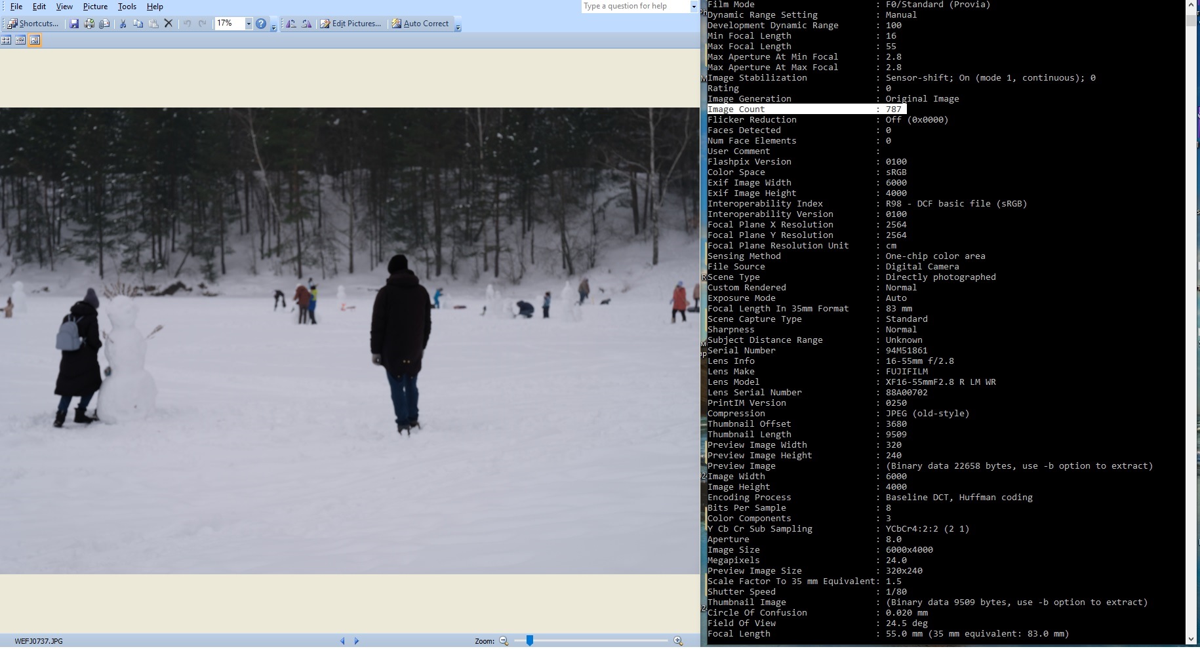Open Help with the blue question icon
This screenshot has height=649, width=1200.
261,24
